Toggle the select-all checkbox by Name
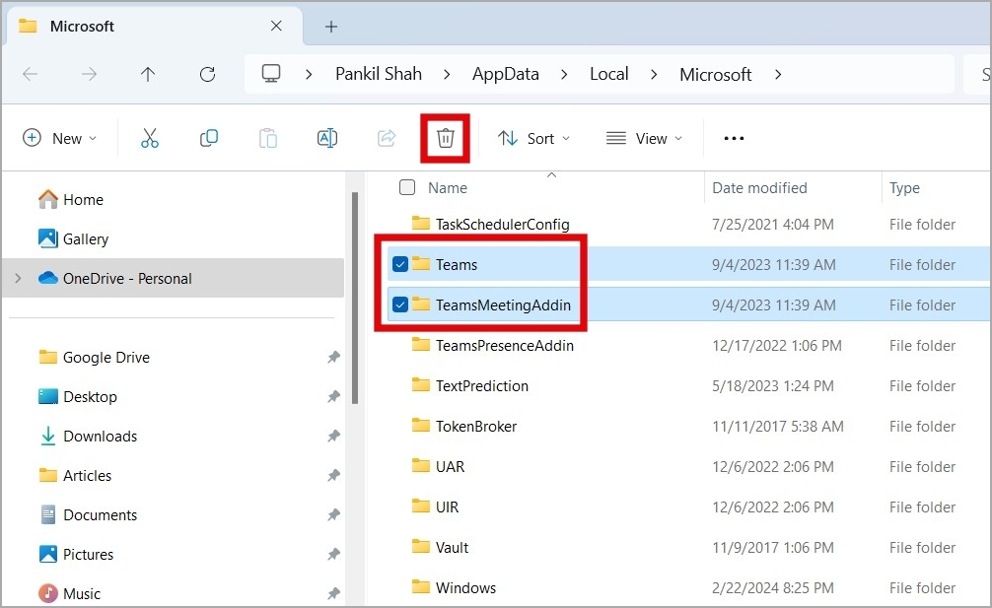Screen dimensions: 992x608 407,187
